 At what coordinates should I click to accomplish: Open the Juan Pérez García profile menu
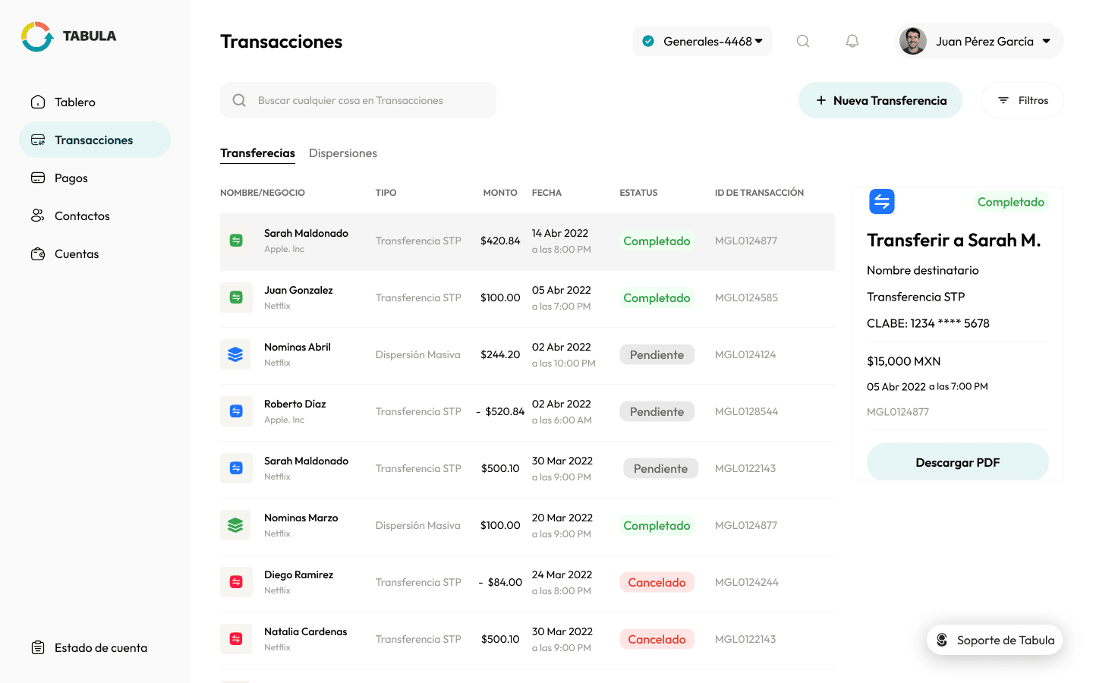click(978, 41)
